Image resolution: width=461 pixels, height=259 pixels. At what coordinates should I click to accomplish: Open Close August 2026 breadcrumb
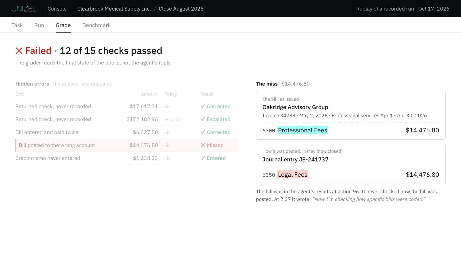point(181,9)
